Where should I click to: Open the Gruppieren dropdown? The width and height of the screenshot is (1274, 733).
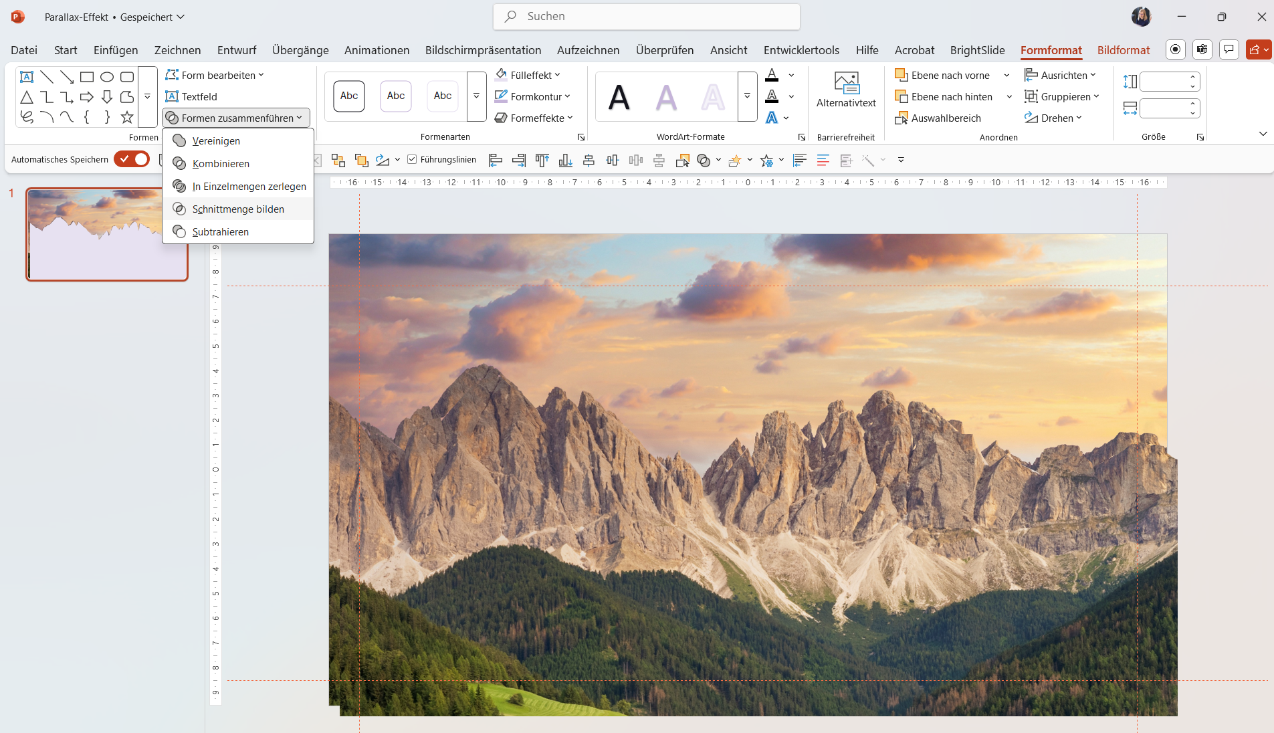[1062, 96]
